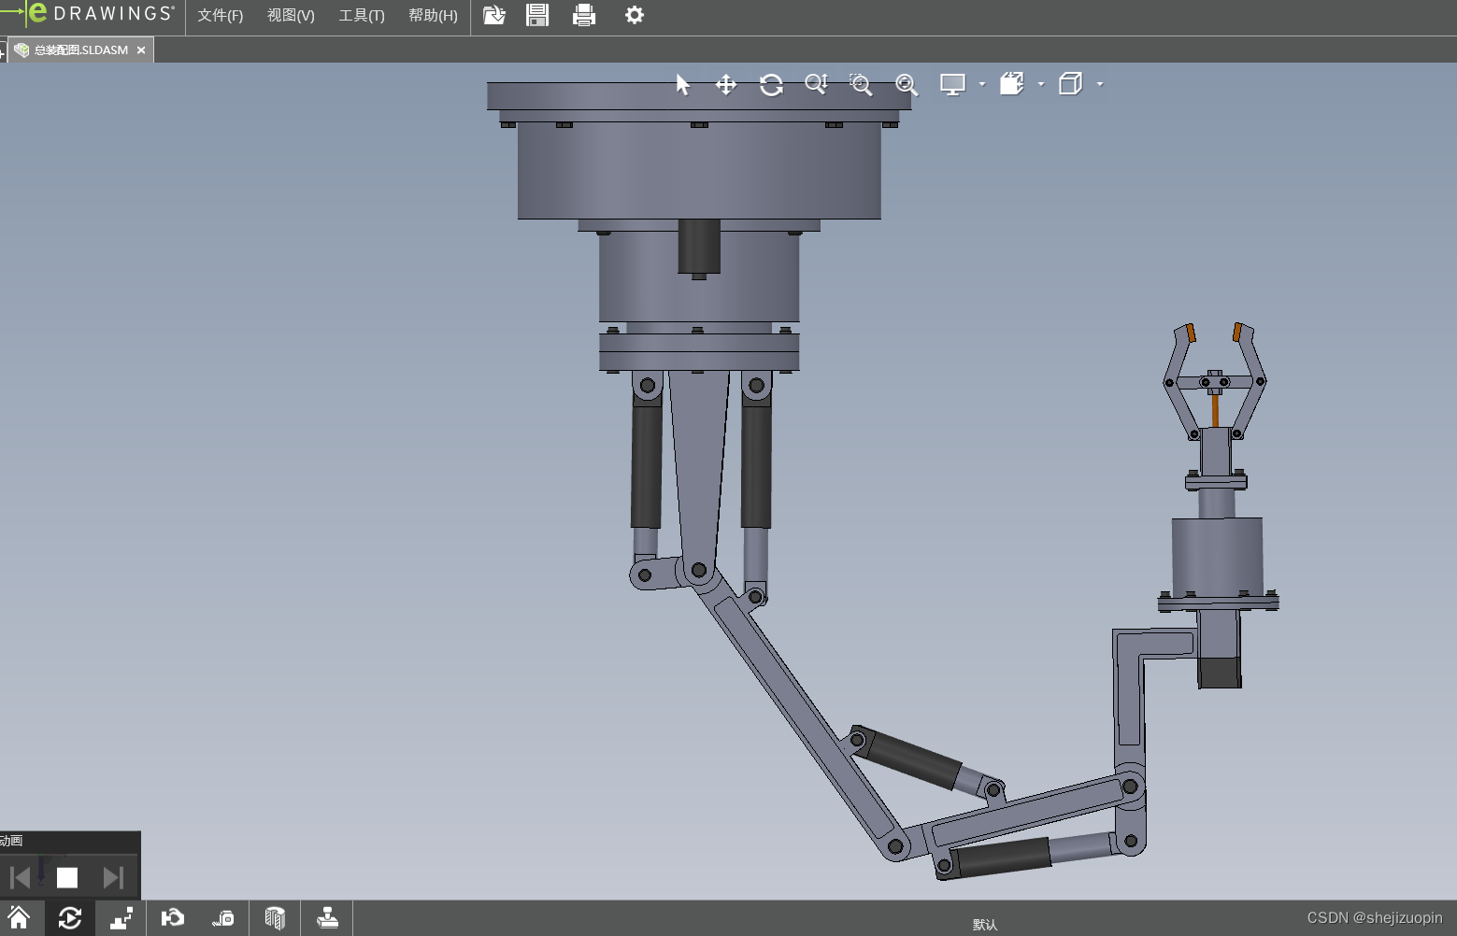Screen dimensions: 1457x936
Task: Click the Zoom in/out tool
Action: point(816,85)
